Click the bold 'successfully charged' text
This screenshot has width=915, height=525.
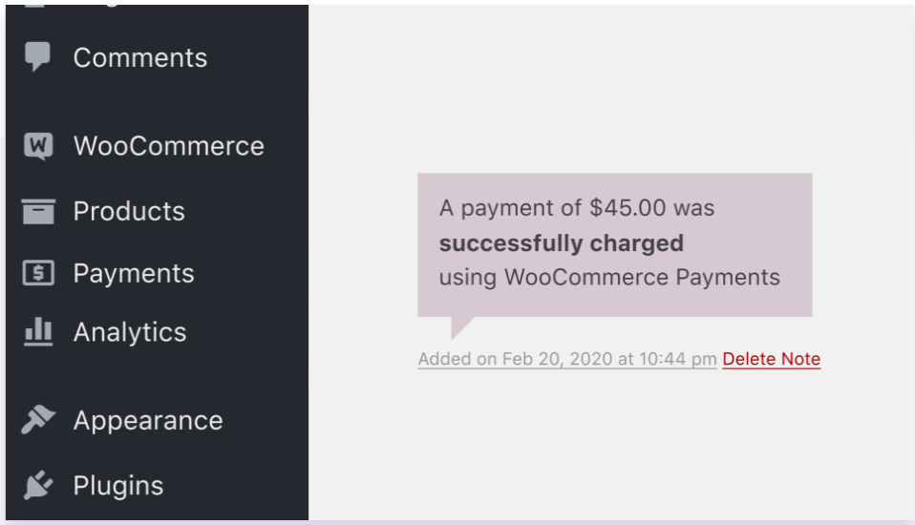(x=561, y=243)
